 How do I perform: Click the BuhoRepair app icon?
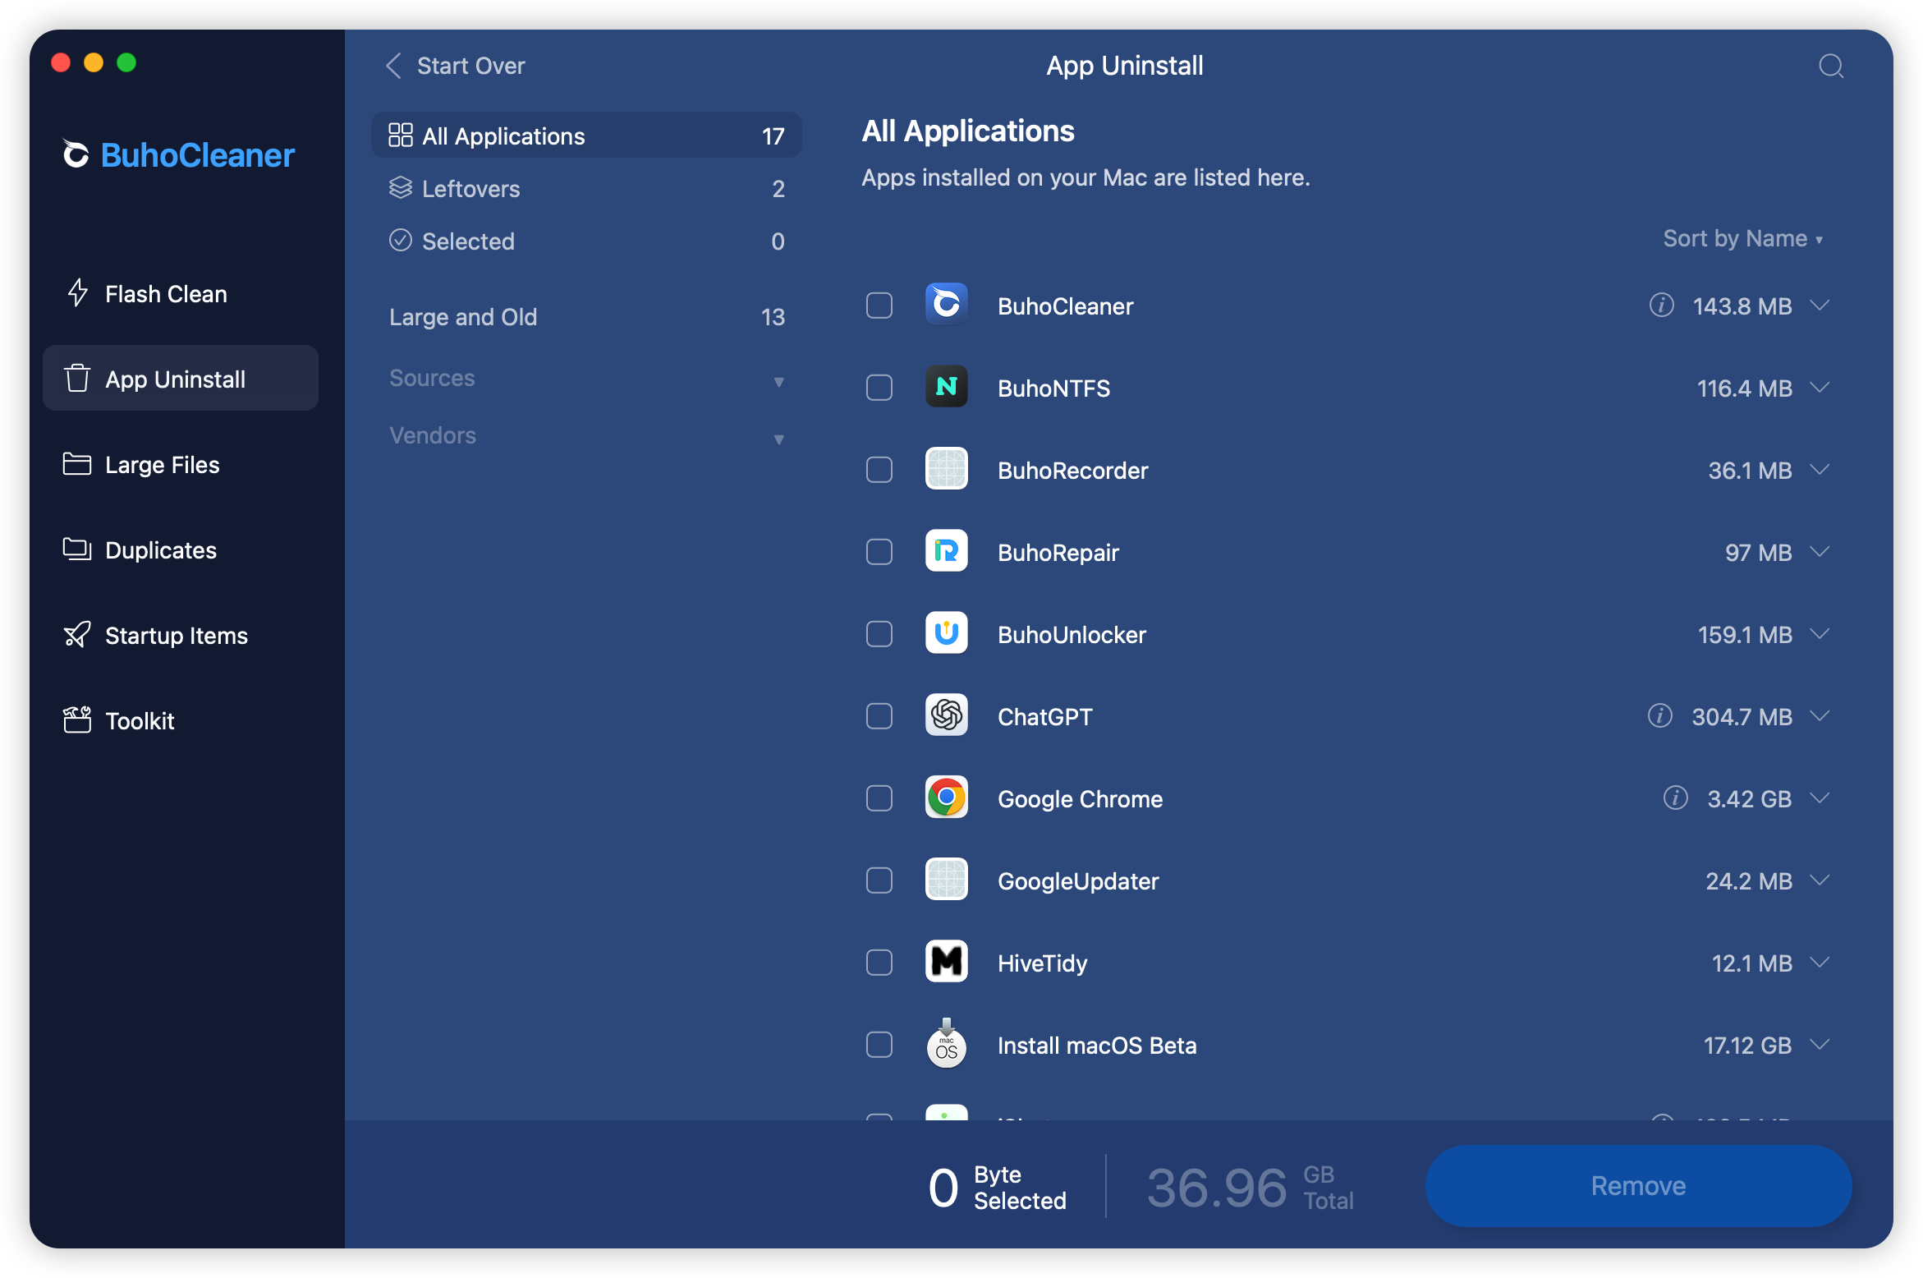pos(946,551)
